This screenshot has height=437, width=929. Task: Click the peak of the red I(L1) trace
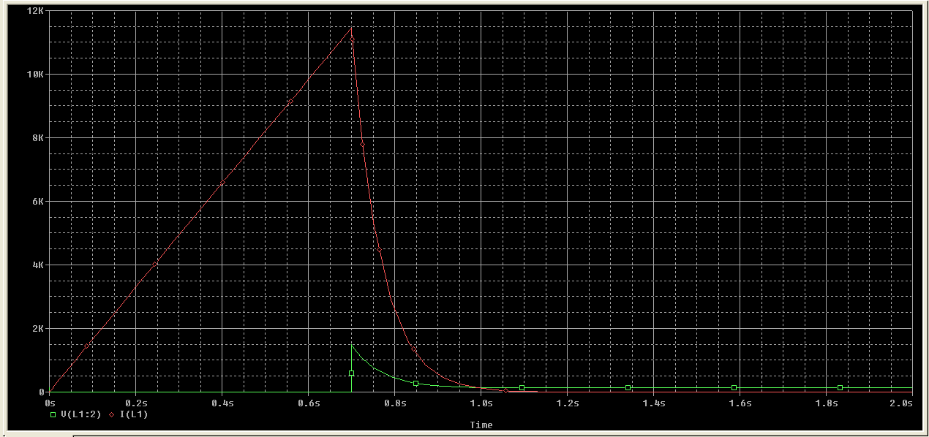[352, 28]
